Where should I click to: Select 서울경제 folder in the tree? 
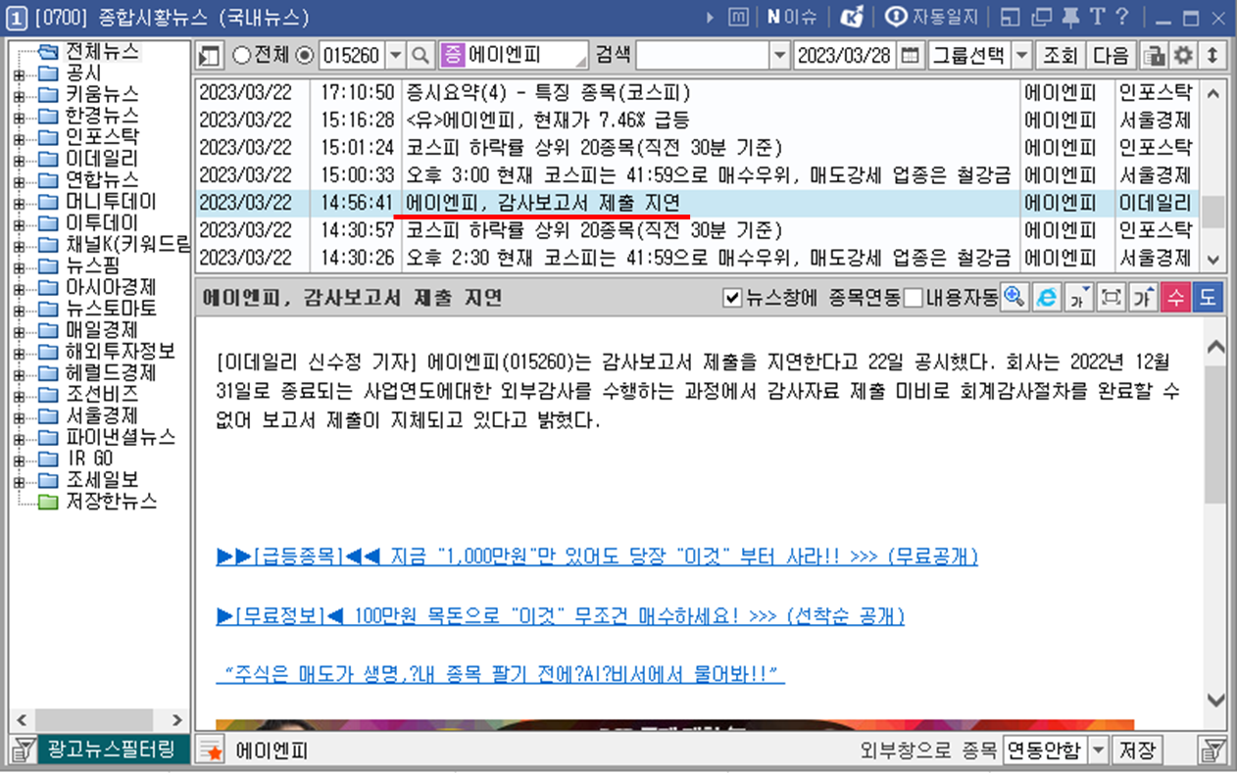(102, 415)
